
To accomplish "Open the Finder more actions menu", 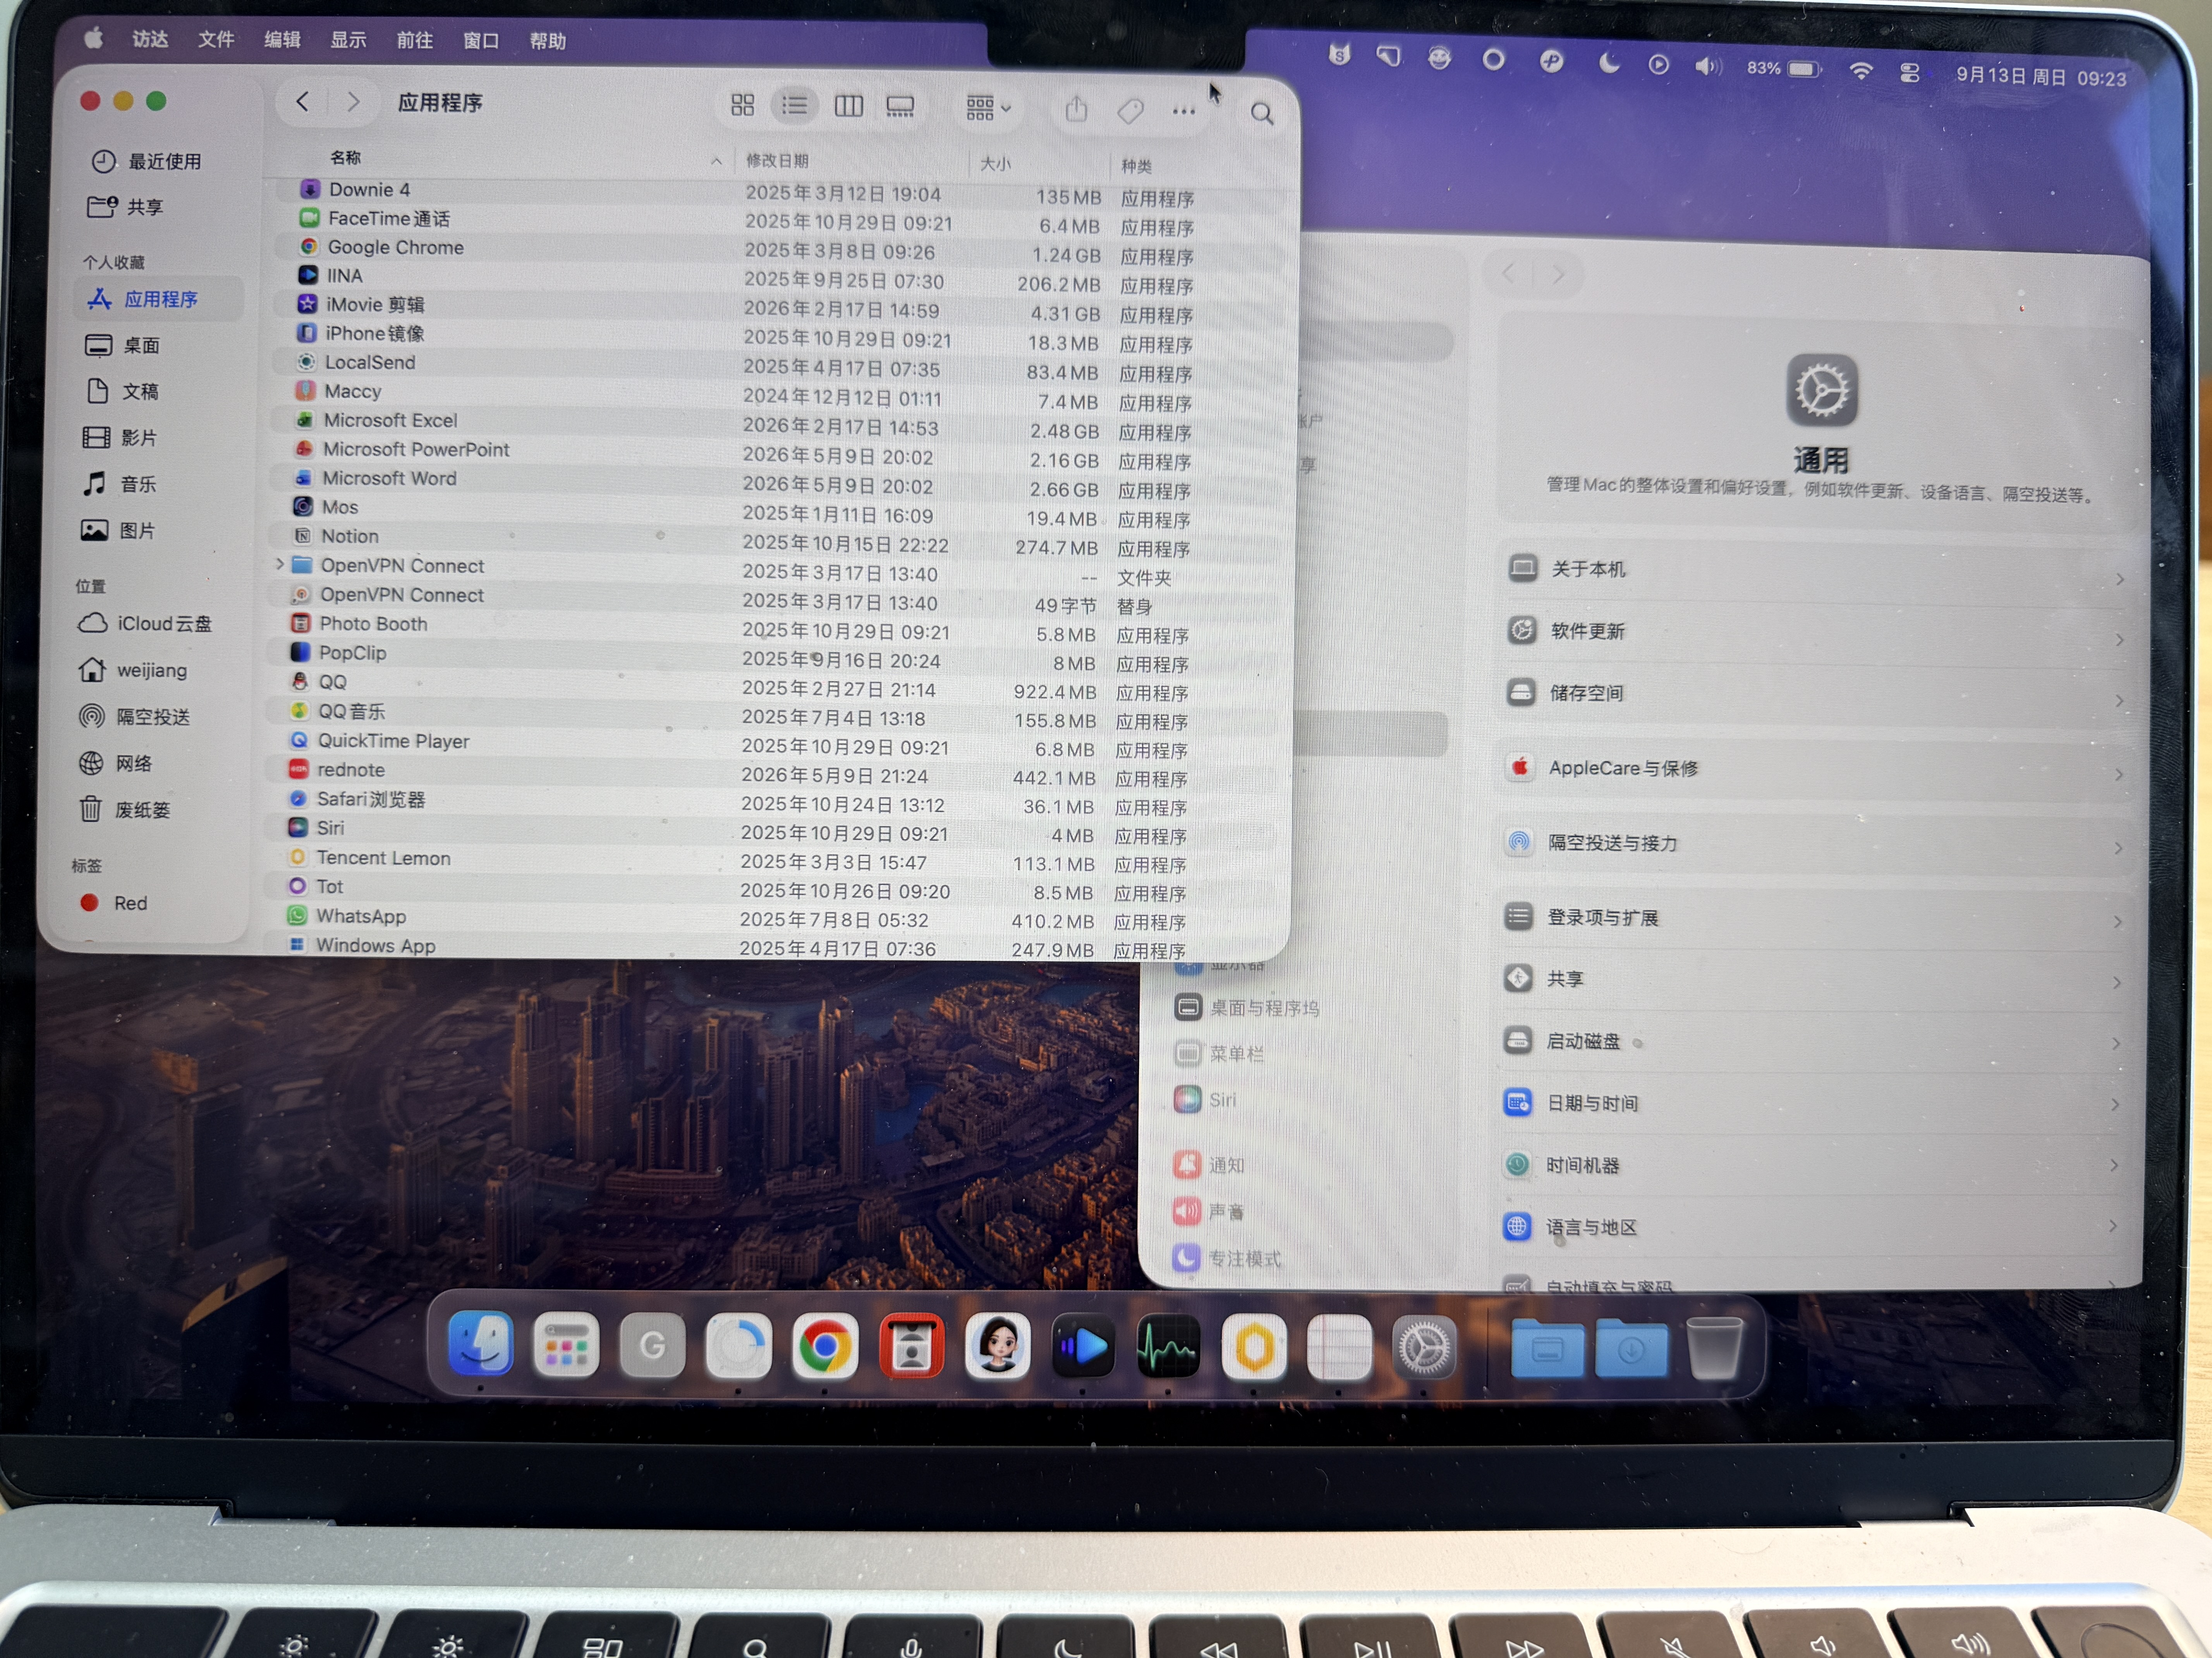I will (1183, 111).
